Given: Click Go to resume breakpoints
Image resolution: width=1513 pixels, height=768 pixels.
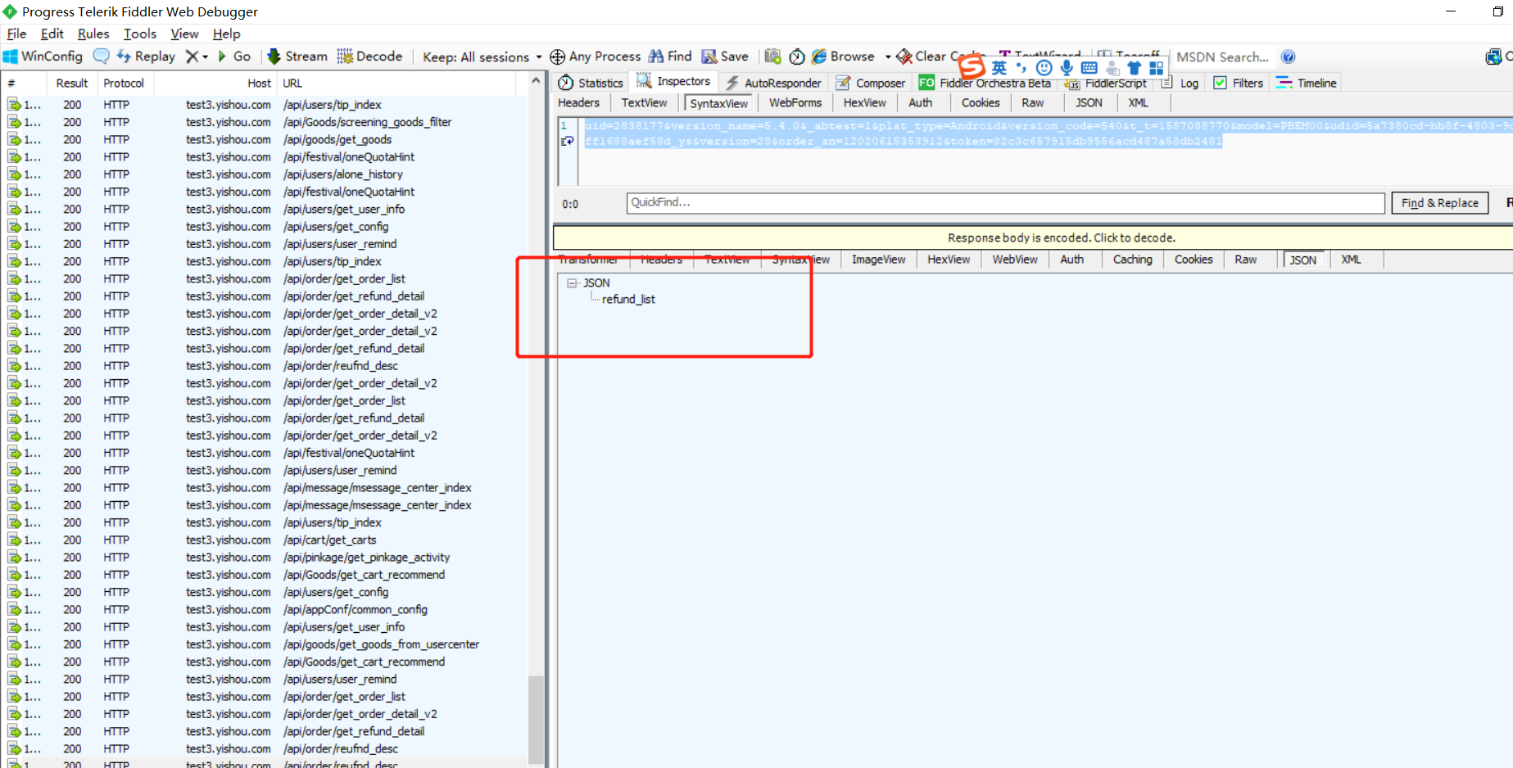Looking at the screenshot, I should pos(234,56).
